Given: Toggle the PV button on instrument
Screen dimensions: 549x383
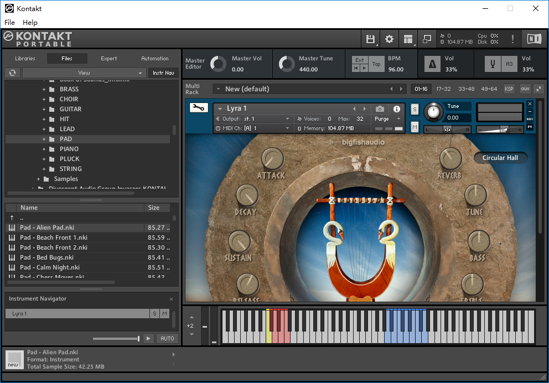Looking at the screenshot, I should coord(530,127).
